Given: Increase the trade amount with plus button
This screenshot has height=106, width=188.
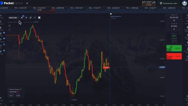Looking at the screenshot, I should (x=179, y=29).
